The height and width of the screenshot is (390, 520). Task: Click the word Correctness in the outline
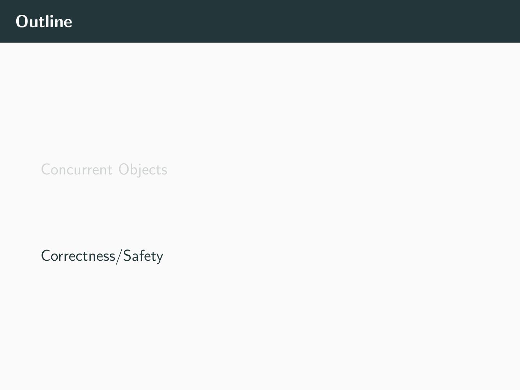(78, 256)
